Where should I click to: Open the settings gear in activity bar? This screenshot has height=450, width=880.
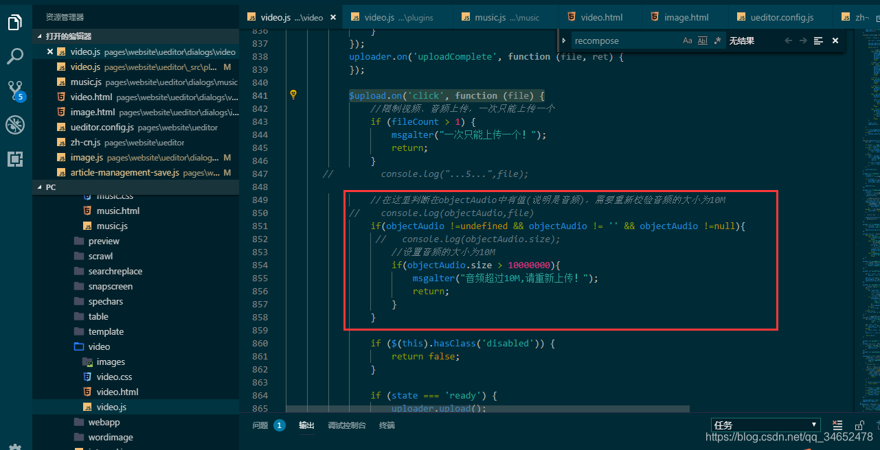[x=15, y=446]
